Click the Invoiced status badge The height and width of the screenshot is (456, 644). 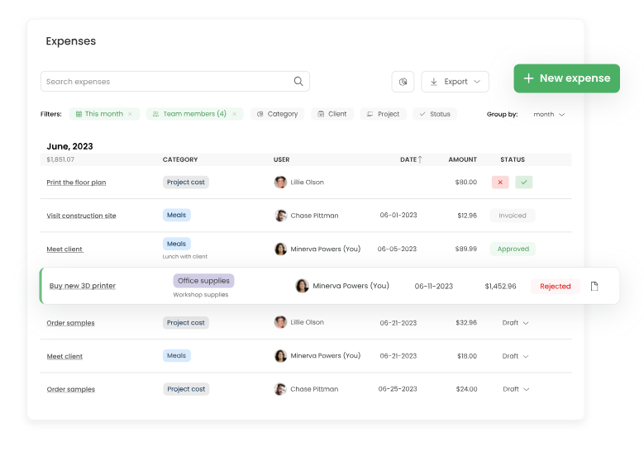coord(513,216)
